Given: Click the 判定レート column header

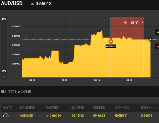Looking at the screenshot, I should (148, 108).
